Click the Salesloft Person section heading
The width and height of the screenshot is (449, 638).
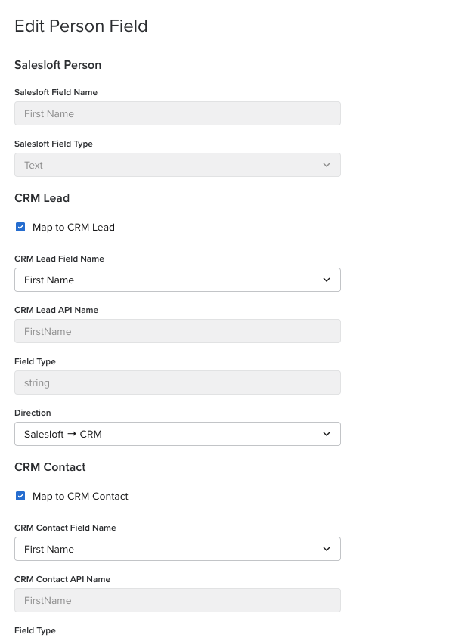coord(57,65)
